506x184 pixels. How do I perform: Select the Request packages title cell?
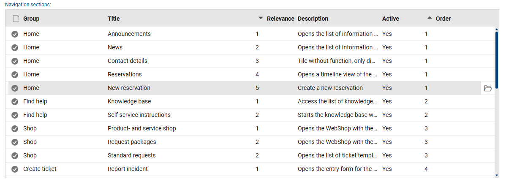point(132,142)
